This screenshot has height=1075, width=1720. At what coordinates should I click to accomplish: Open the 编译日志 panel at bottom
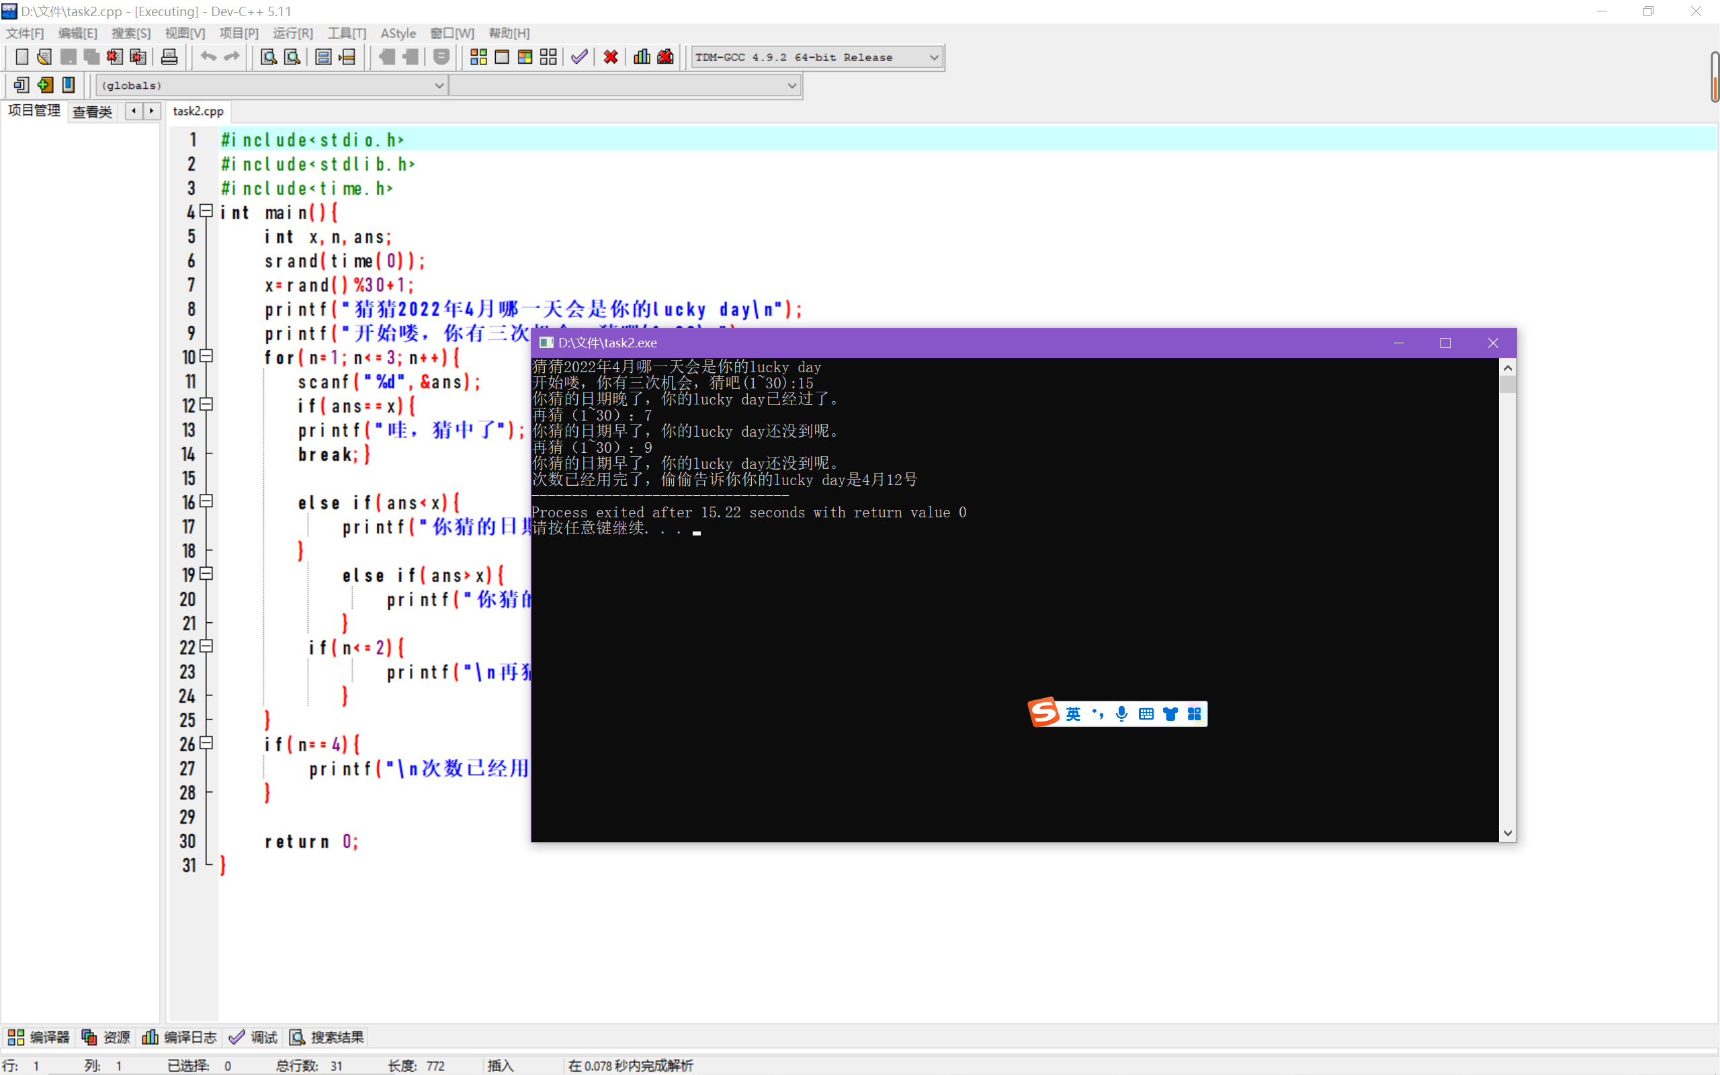pyautogui.click(x=180, y=1037)
